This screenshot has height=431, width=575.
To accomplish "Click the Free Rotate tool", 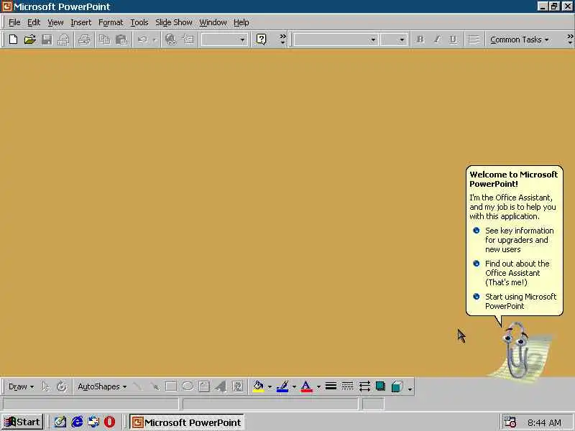I will click(x=62, y=386).
